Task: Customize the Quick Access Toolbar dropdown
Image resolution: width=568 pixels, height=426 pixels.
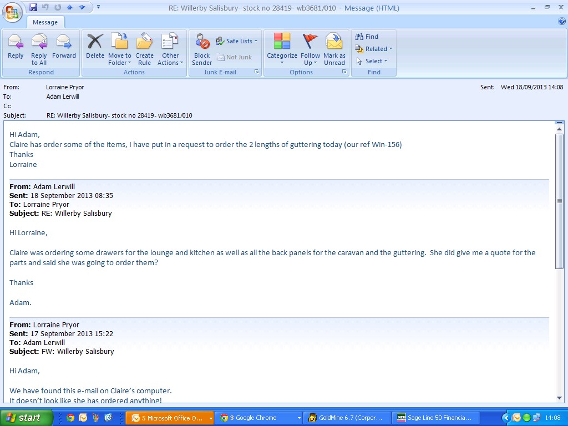Action: click(98, 7)
